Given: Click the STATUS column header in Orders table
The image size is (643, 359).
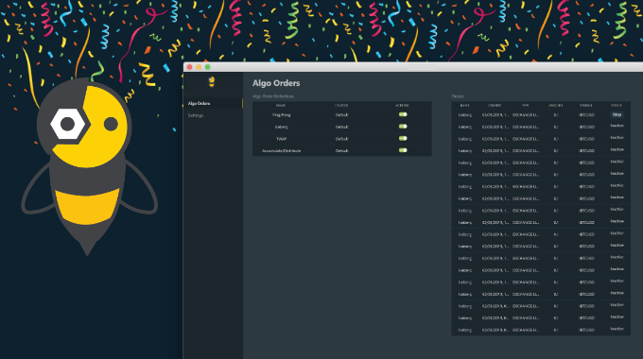Looking at the screenshot, I should tap(617, 105).
